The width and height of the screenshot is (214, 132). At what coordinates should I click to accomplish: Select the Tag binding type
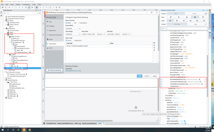(55, 22)
